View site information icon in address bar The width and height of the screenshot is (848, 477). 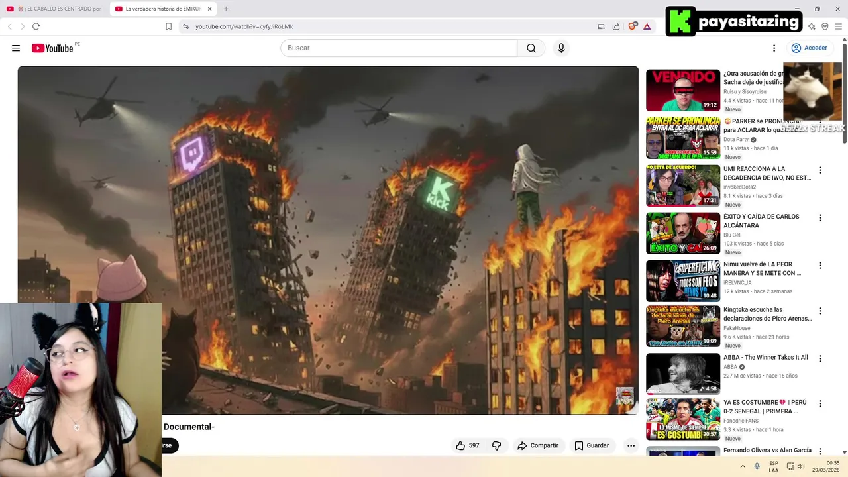pos(185,26)
